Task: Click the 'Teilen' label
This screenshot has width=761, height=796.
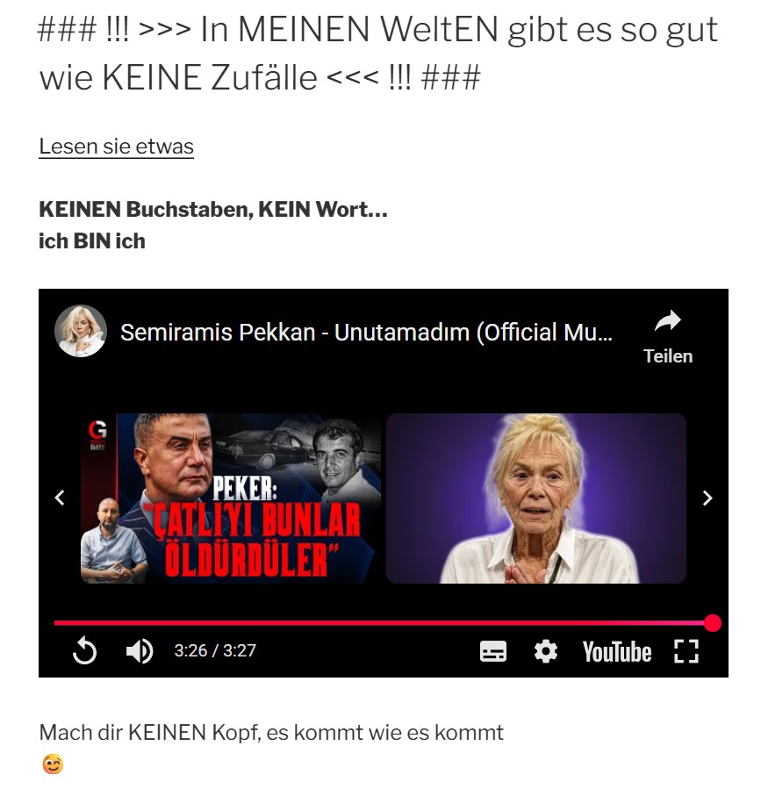Action: 668,356
